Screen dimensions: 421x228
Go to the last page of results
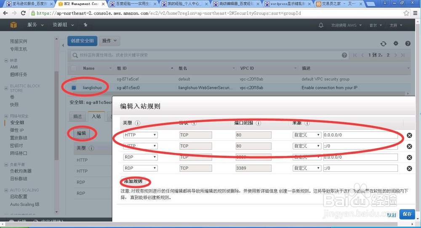[403, 55]
